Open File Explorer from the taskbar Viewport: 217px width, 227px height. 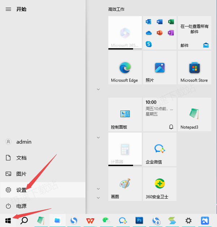[58, 220]
